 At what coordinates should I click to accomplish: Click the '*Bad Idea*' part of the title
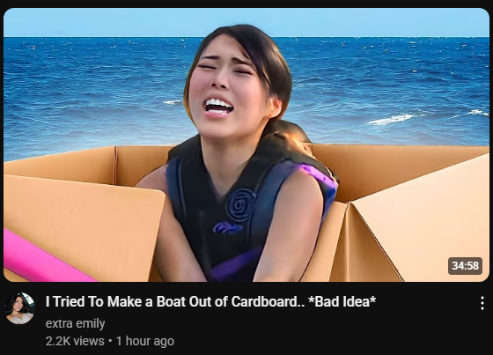point(342,301)
